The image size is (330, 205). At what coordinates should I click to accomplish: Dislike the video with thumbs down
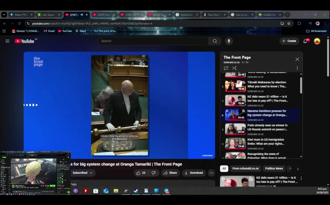click(154, 173)
